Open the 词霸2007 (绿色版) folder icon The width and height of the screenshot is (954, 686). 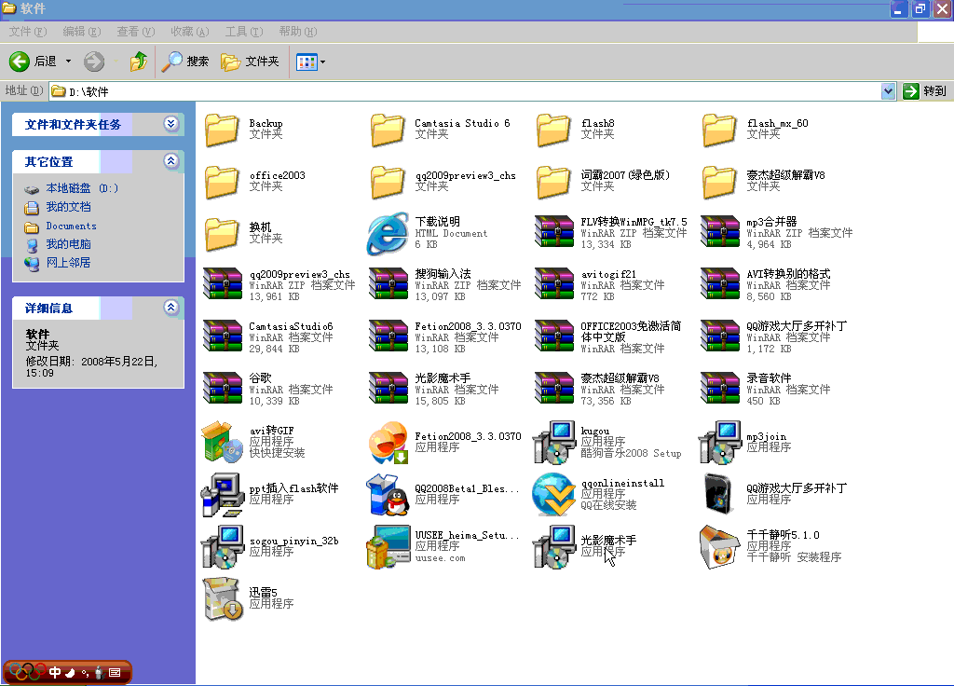point(553,182)
